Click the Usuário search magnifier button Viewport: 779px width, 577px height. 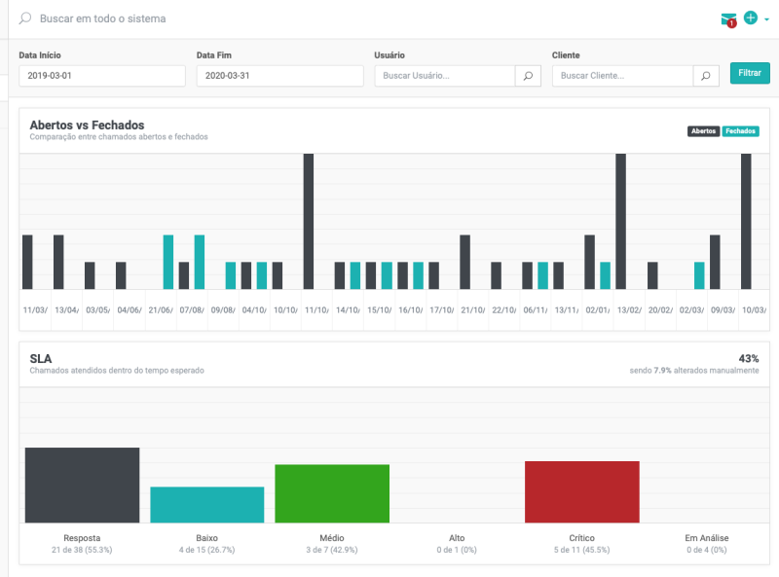[528, 76]
